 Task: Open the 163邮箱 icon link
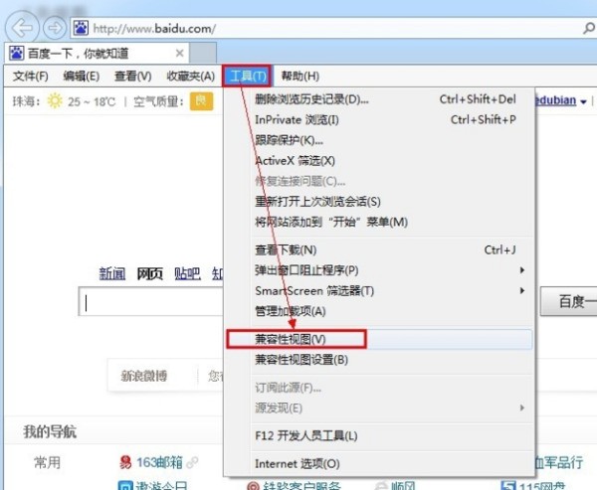125,462
